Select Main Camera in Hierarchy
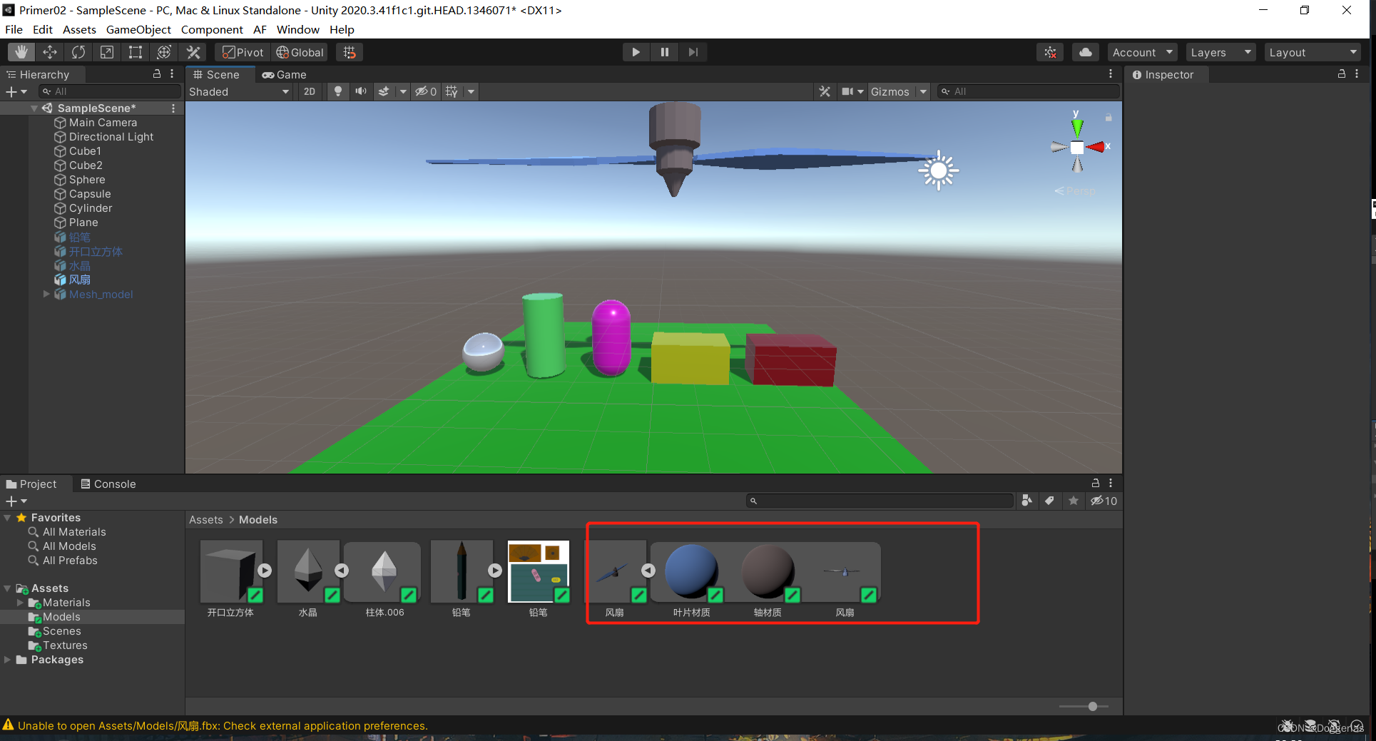Viewport: 1376px width, 741px height. tap(103, 123)
